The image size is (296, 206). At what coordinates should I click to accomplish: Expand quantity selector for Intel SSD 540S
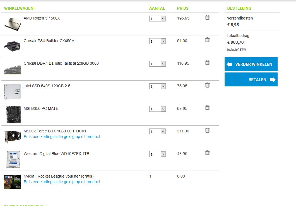coord(158,86)
